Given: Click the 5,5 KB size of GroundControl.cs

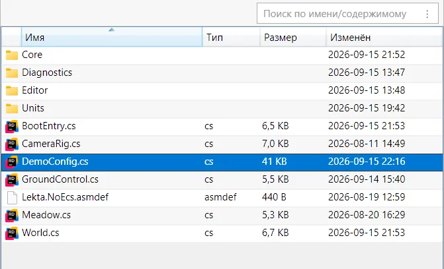Looking at the screenshot, I should pos(275,179).
